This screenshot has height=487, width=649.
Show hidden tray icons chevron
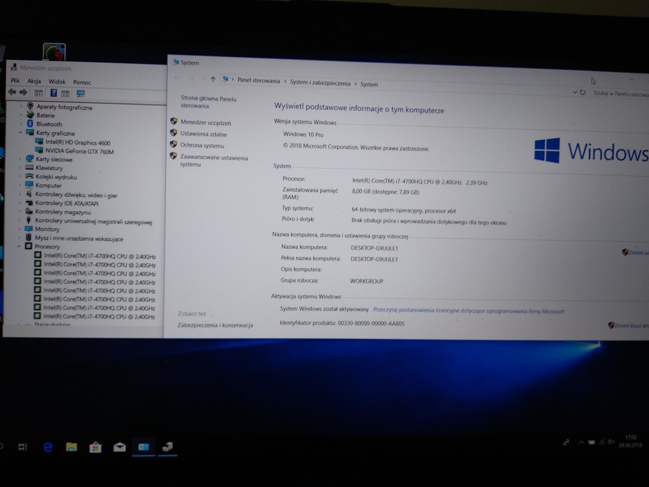(581, 442)
